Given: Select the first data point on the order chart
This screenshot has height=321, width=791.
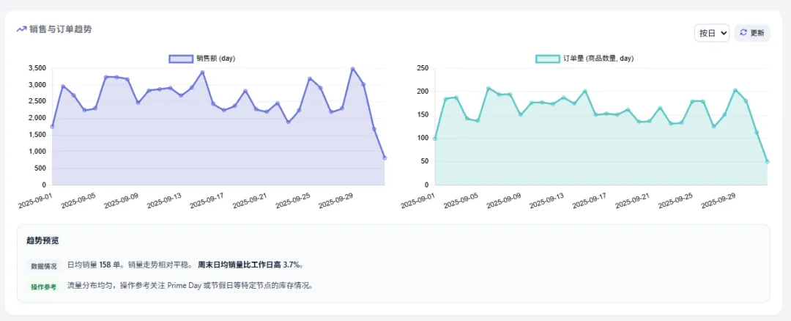Looking at the screenshot, I should (x=435, y=139).
